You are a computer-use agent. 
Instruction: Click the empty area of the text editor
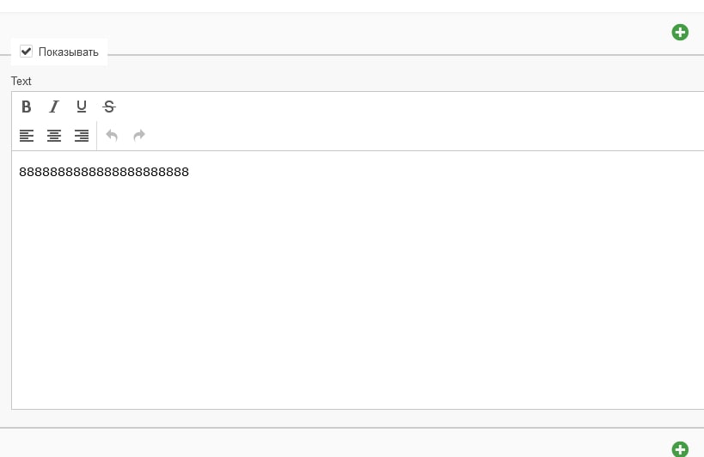[344, 292]
